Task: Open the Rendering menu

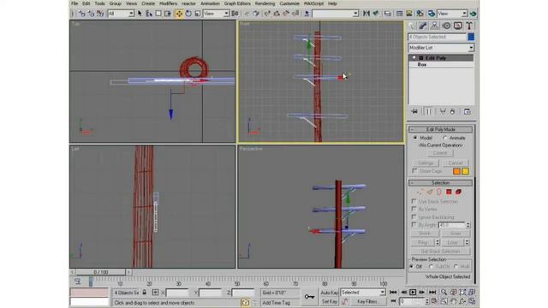Action: [x=265, y=3]
